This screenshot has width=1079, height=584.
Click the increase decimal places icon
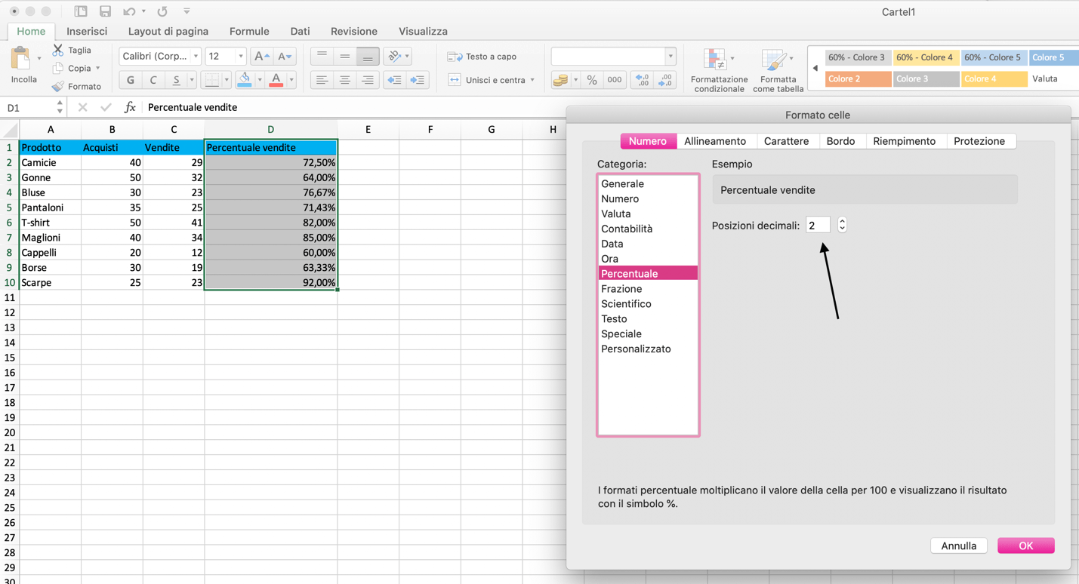pos(642,80)
